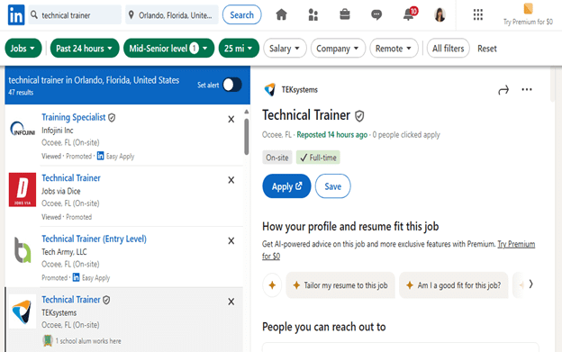This screenshot has height=352, width=562.
Task: Open more options ellipsis for job
Action: (x=527, y=89)
